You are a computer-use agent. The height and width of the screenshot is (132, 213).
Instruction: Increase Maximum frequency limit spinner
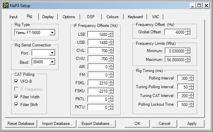pos(188,58)
